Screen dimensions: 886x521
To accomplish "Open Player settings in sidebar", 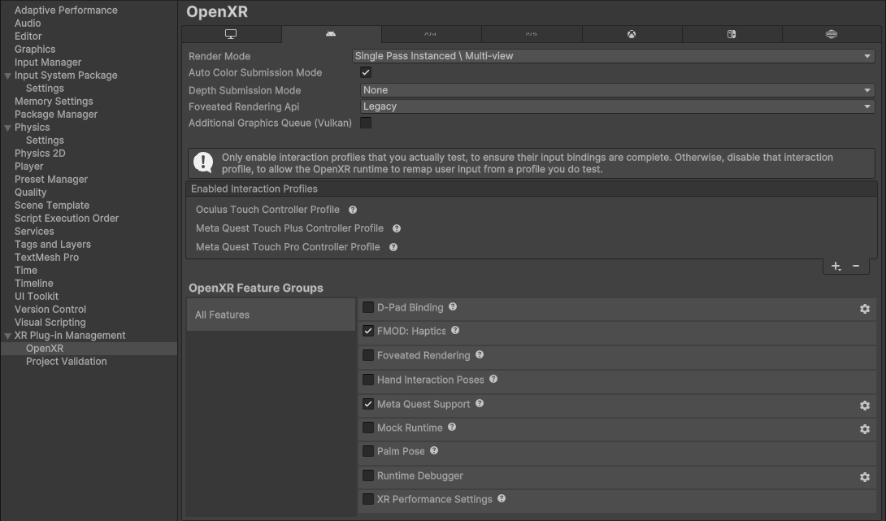I will coord(28,166).
